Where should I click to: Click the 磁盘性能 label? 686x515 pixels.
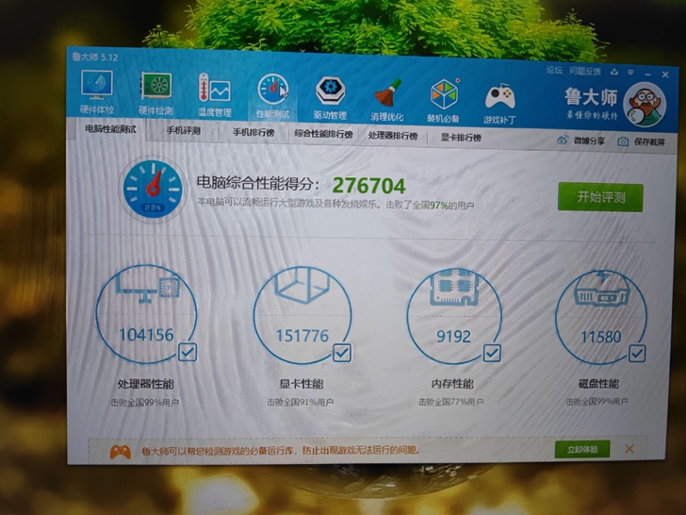point(598,384)
